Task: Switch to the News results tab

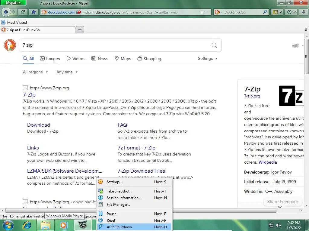Action: point(100,59)
